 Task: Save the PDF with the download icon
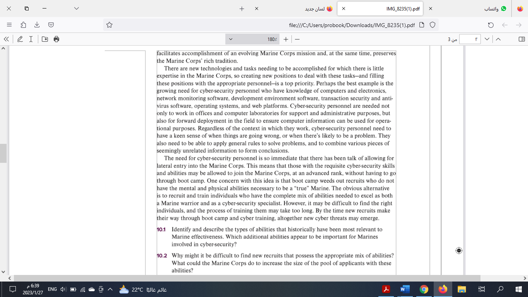pos(45,39)
